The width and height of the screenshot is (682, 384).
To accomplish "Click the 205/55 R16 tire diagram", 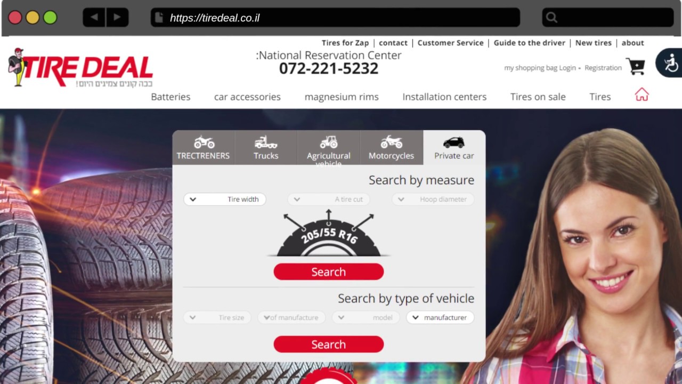I will pyautogui.click(x=329, y=234).
